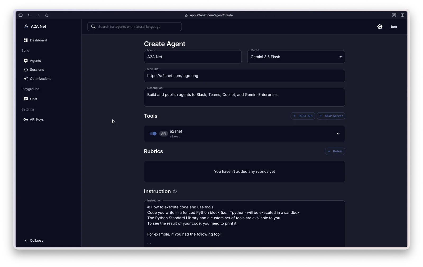Open the Model dropdown Gemini 3.5 Flash
Screen dimensions: 423x267
pos(296,57)
